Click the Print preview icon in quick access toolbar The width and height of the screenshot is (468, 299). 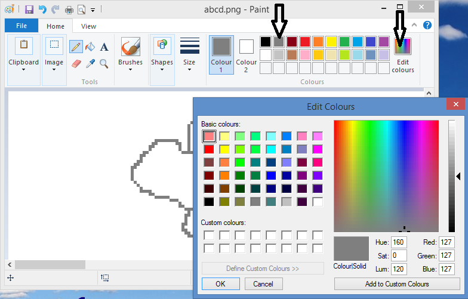coord(81,10)
